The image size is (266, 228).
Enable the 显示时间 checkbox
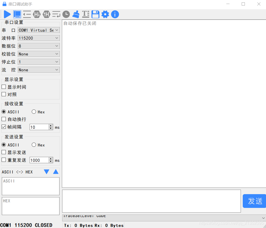pos(4,87)
